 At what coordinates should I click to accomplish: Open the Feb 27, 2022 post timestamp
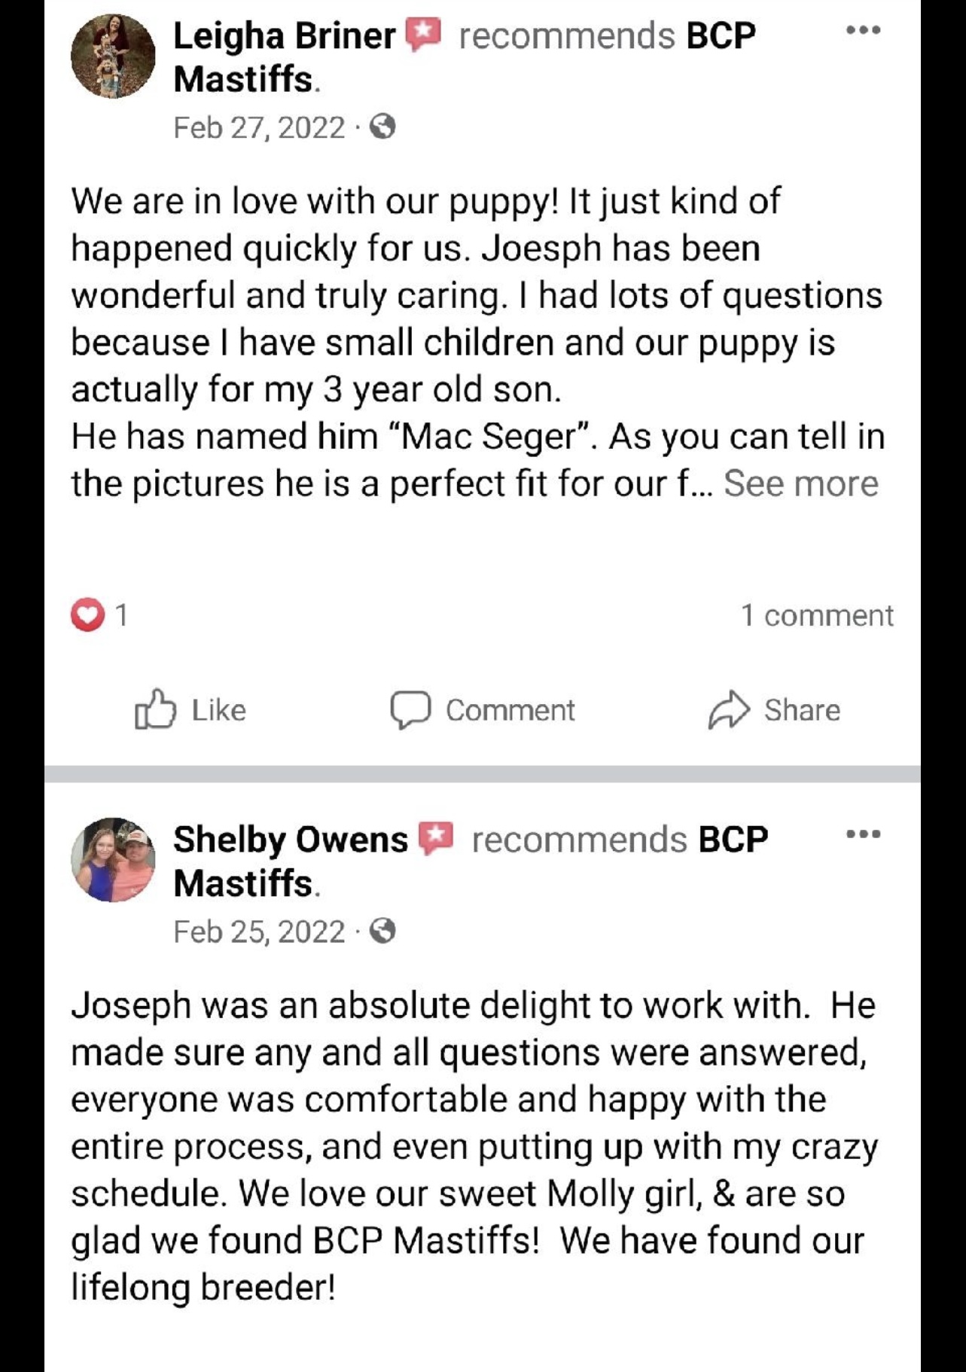coord(259,128)
